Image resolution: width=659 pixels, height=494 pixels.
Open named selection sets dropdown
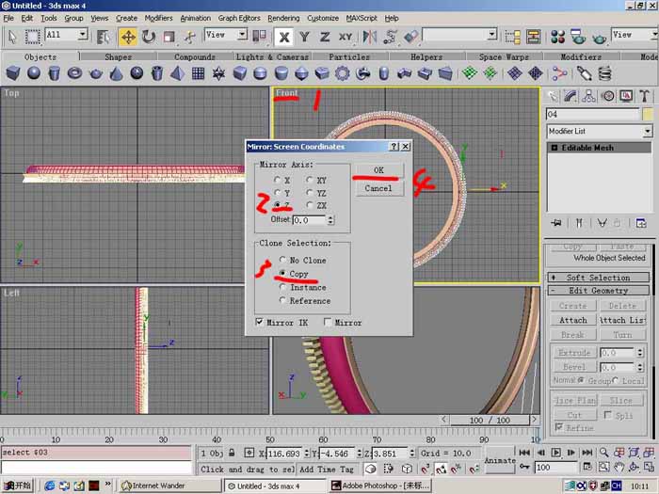492,34
